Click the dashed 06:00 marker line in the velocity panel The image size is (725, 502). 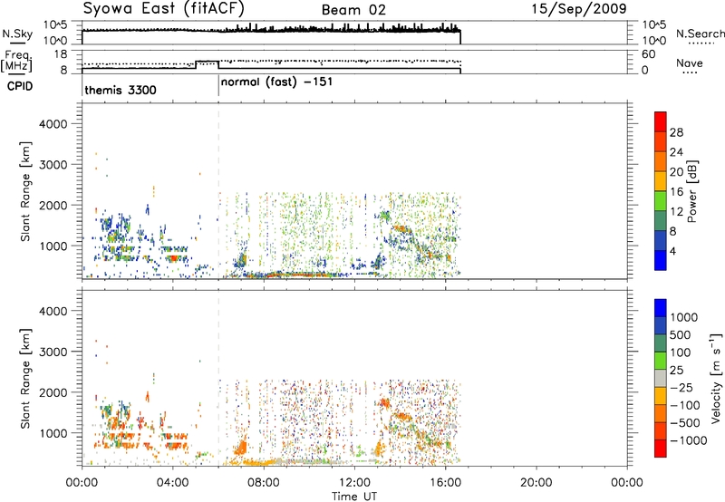click(218, 377)
